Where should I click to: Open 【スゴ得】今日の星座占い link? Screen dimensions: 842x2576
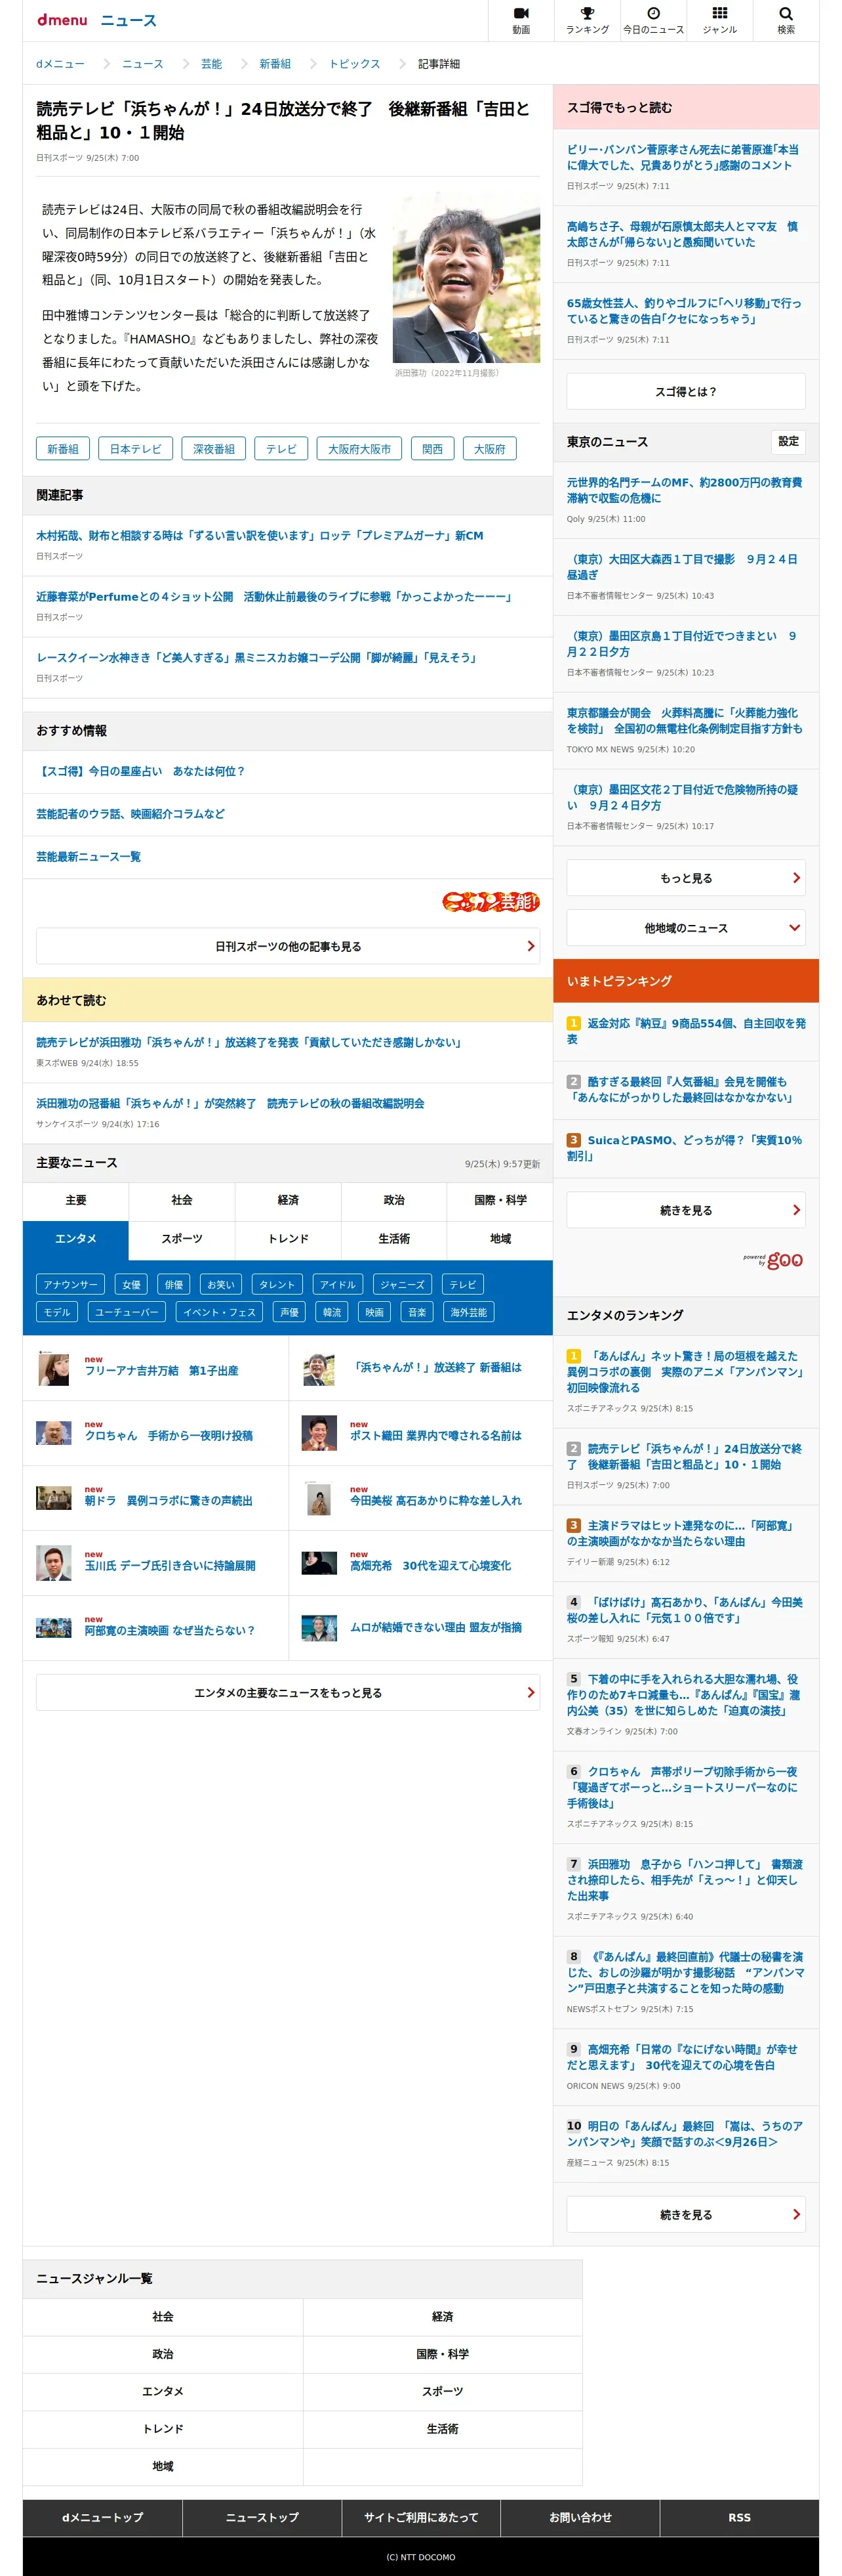pos(141,771)
